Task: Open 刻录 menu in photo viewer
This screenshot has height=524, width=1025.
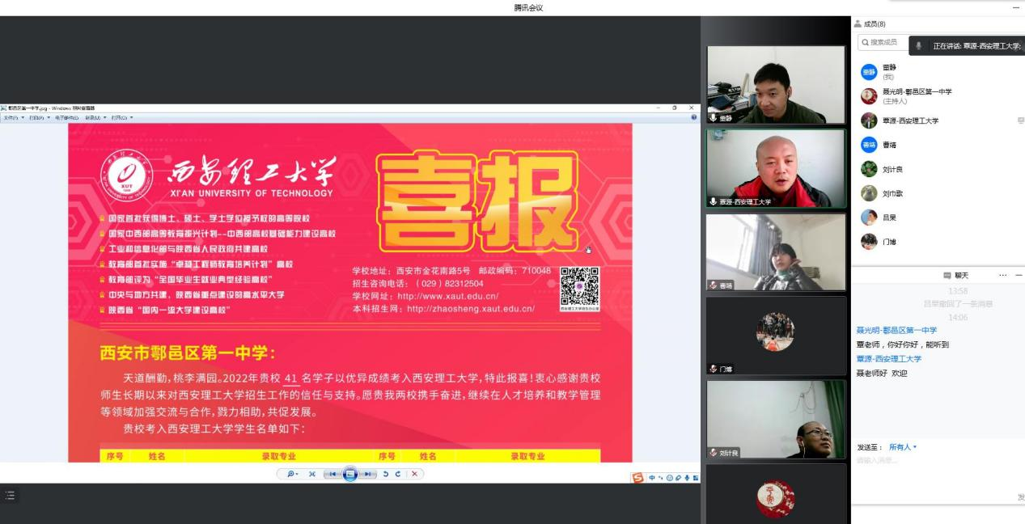Action: coord(95,117)
